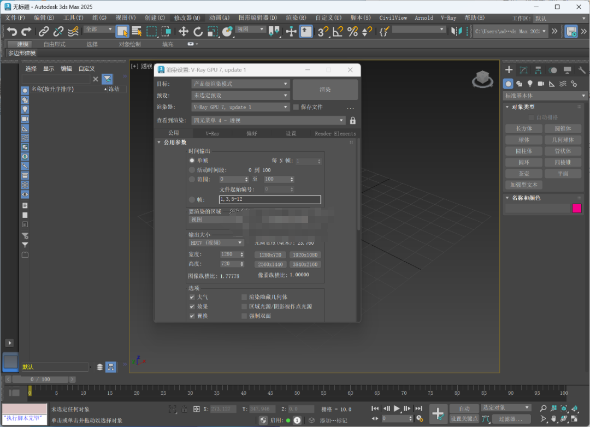
Task: Activate the Select and Rotate tool
Action: coord(198,32)
